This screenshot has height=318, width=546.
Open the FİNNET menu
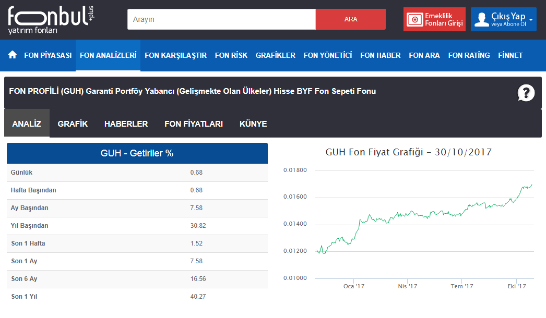(x=510, y=55)
